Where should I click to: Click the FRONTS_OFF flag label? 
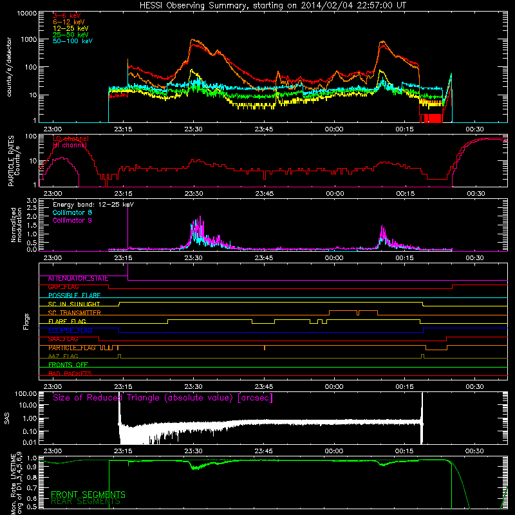pyautogui.click(x=68, y=365)
